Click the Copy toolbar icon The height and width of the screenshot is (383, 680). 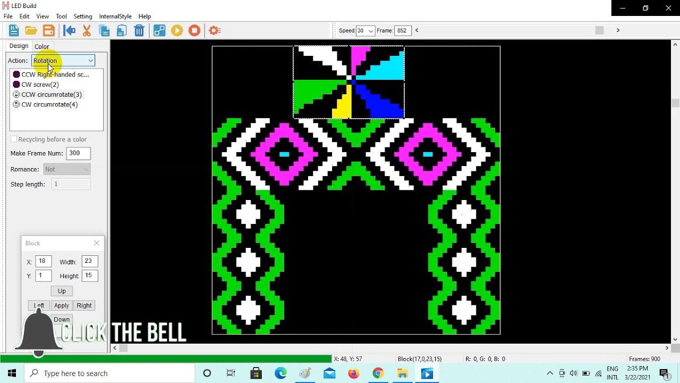click(x=104, y=30)
